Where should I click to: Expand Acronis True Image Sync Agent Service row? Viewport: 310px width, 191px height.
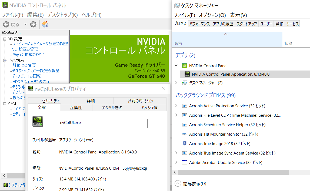coord(176,153)
